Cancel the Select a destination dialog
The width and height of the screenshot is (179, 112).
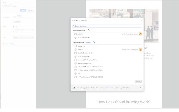click(138, 82)
